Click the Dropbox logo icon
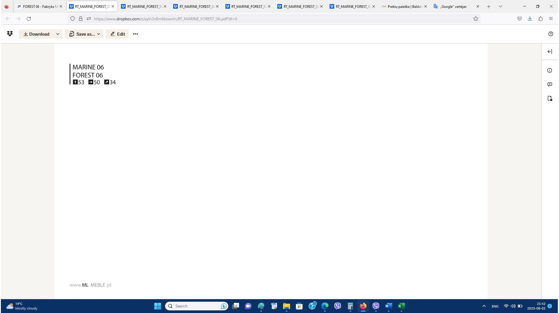Image resolution: width=559 pixels, height=313 pixels. point(10,34)
